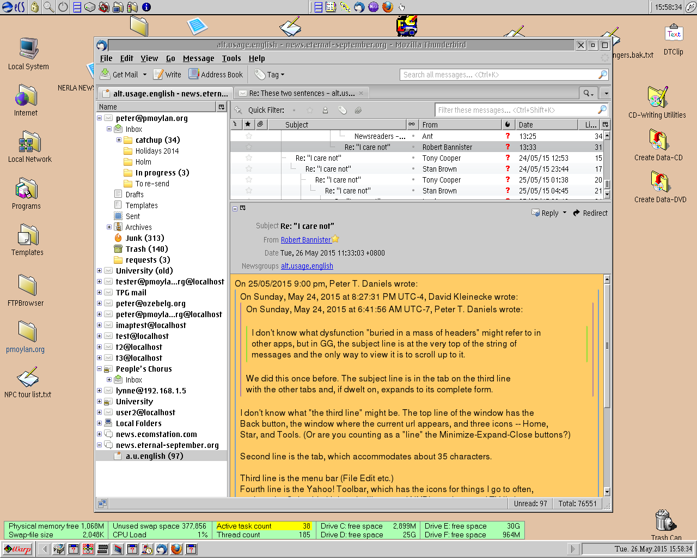The width and height of the screenshot is (697, 558).
Task: Toggle the Contact quick filter
Action: pyautogui.click(x=325, y=110)
